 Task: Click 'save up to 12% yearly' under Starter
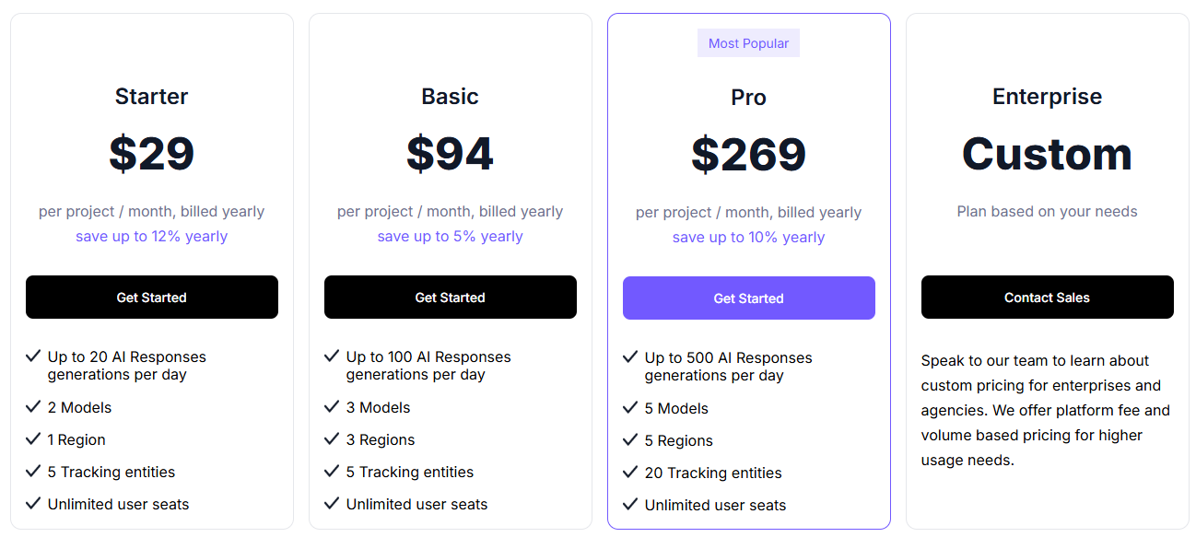pos(151,237)
